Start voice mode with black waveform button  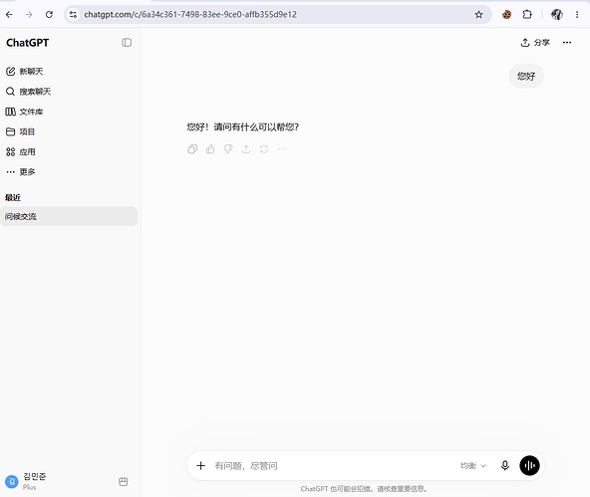(529, 466)
